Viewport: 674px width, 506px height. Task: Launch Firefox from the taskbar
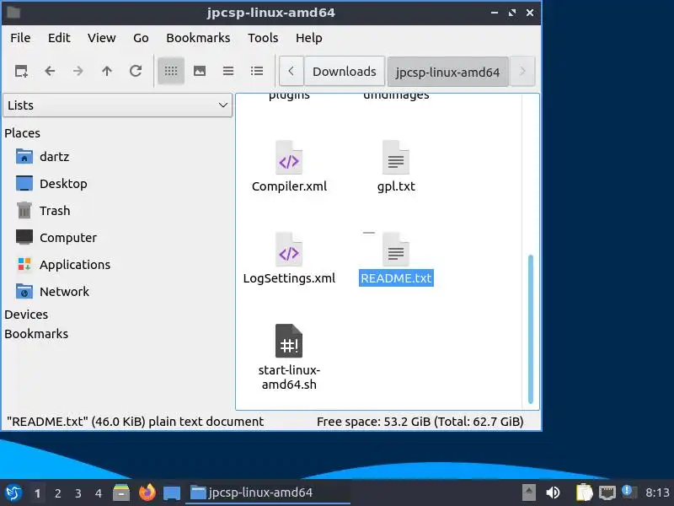pyautogui.click(x=147, y=493)
